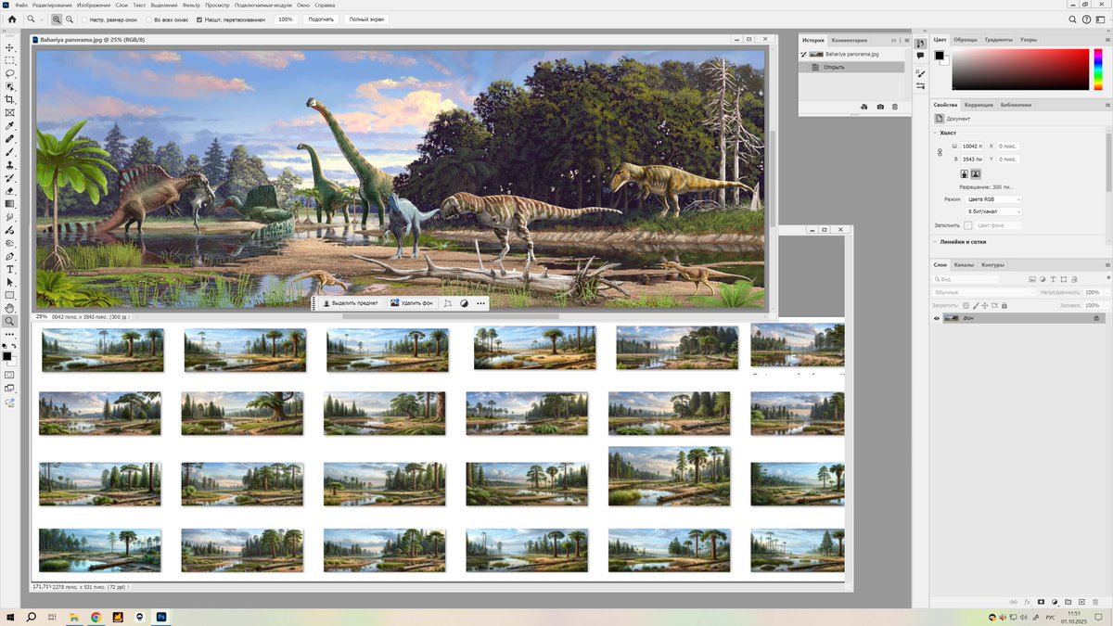Add a layer mask in Layers panel
The height and width of the screenshot is (626, 1113).
(1041, 602)
